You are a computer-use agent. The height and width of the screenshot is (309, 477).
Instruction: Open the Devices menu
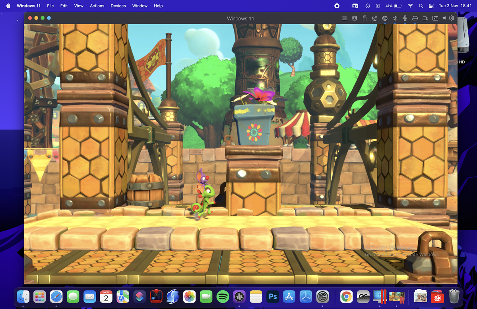[x=118, y=6]
